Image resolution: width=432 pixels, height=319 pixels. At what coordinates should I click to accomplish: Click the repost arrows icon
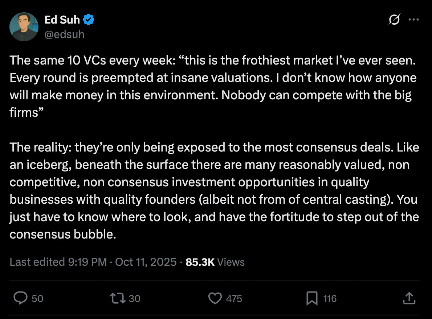[117, 298]
